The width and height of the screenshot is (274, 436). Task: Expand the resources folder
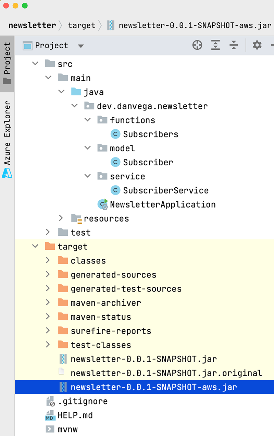[x=61, y=218]
